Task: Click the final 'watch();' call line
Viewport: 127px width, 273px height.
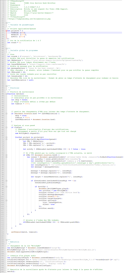Action: [11, 272]
